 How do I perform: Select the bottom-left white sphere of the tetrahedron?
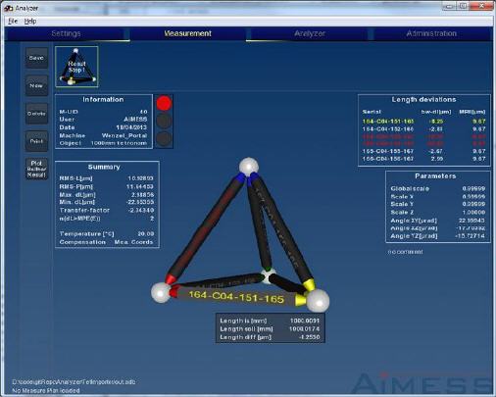pyautogui.click(x=161, y=292)
